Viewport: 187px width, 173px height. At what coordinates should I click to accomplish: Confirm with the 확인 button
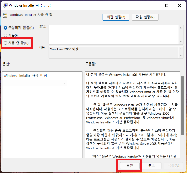coord(129,165)
